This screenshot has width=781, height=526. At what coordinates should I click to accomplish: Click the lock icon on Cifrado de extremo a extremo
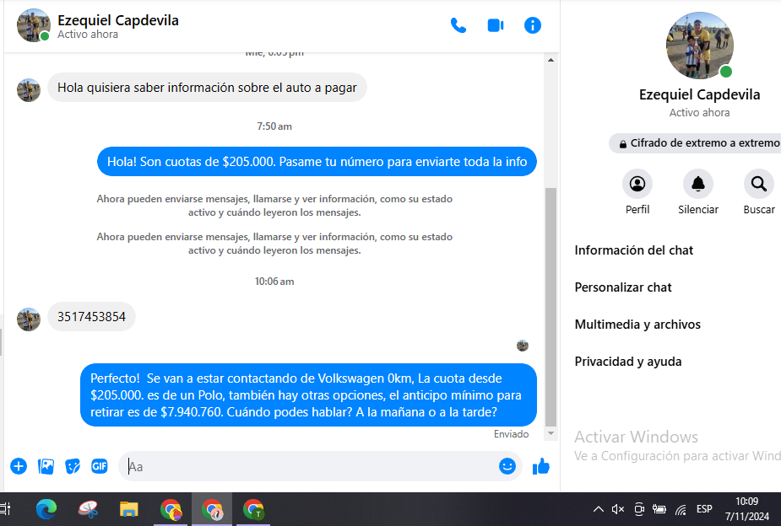point(622,144)
